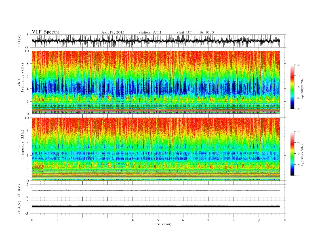The width and height of the screenshot is (320, 247).
Task: Click the '-3' label on ch.1 colorbar
Action: click(x=298, y=65)
